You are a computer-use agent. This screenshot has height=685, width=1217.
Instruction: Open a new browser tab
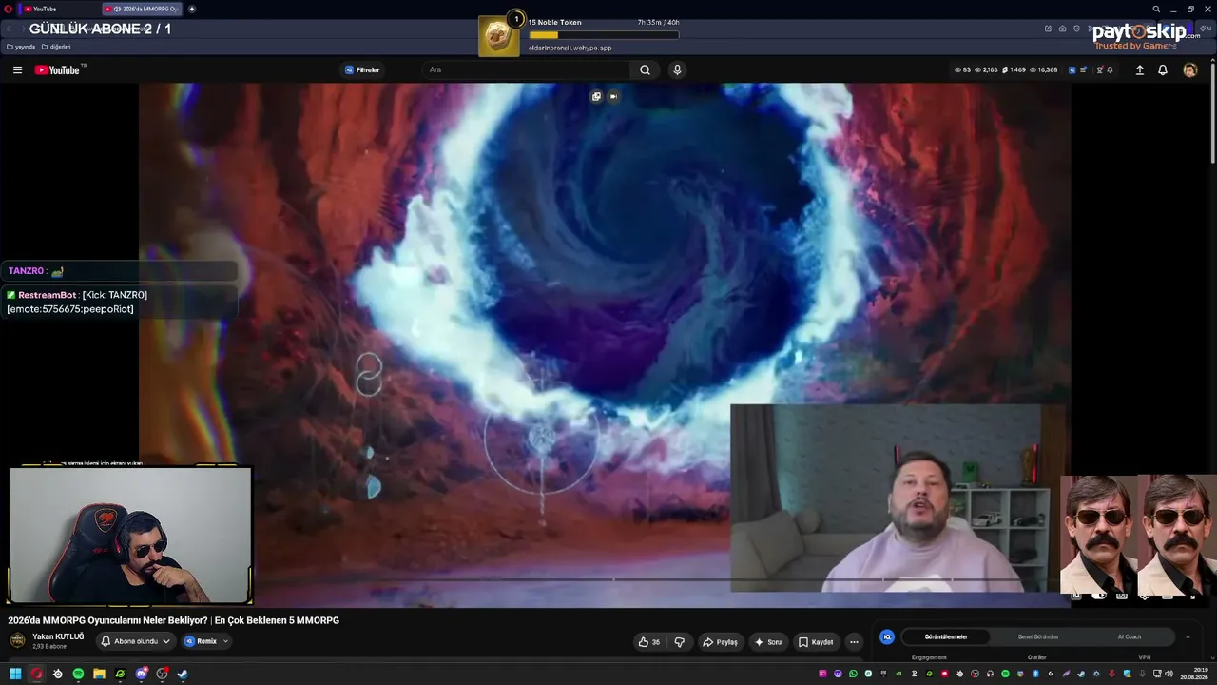[192, 9]
